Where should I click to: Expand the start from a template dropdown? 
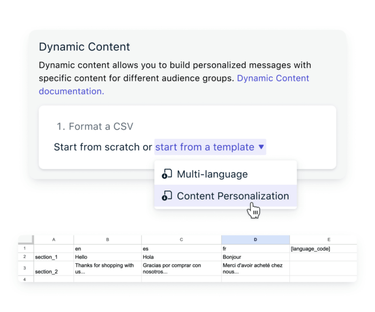pos(205,147)
